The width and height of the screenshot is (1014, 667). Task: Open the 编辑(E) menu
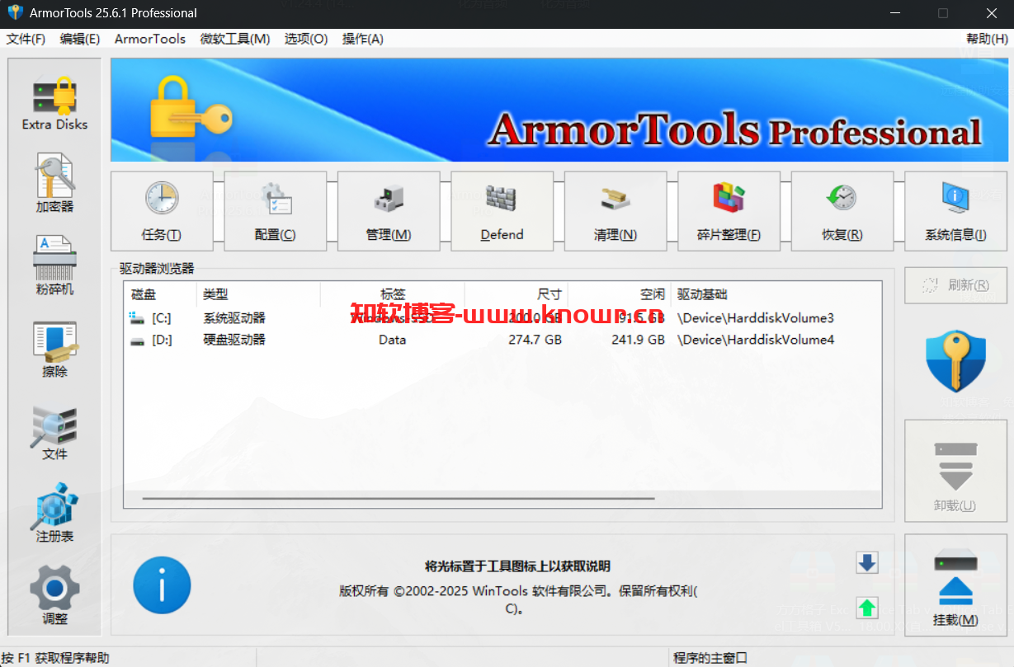point(80,39)
